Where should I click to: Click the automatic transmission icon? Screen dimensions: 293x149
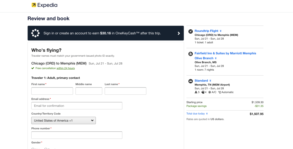[220, 92]
